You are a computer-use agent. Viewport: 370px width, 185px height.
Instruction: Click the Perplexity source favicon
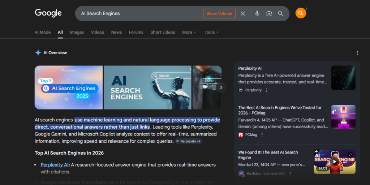click(241, 90)
